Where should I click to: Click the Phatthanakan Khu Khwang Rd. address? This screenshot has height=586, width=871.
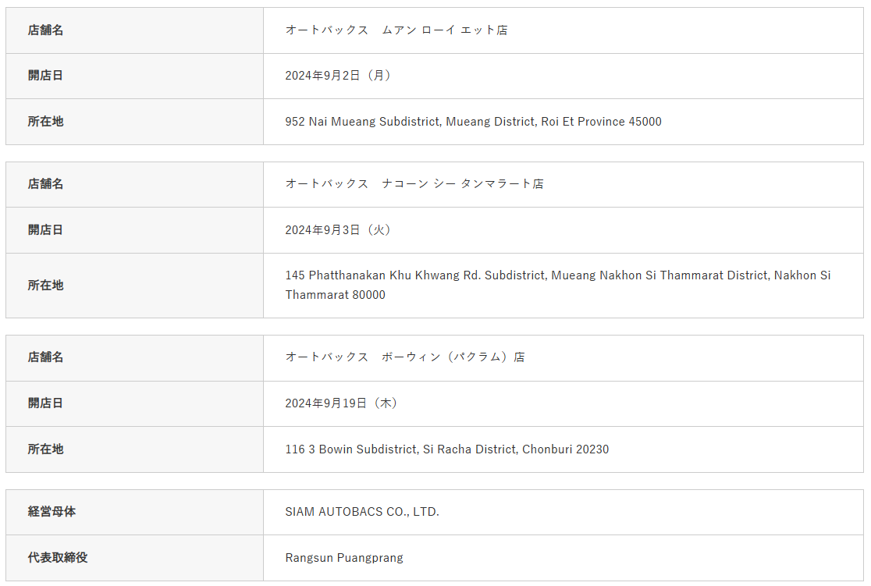click(557, 285)
